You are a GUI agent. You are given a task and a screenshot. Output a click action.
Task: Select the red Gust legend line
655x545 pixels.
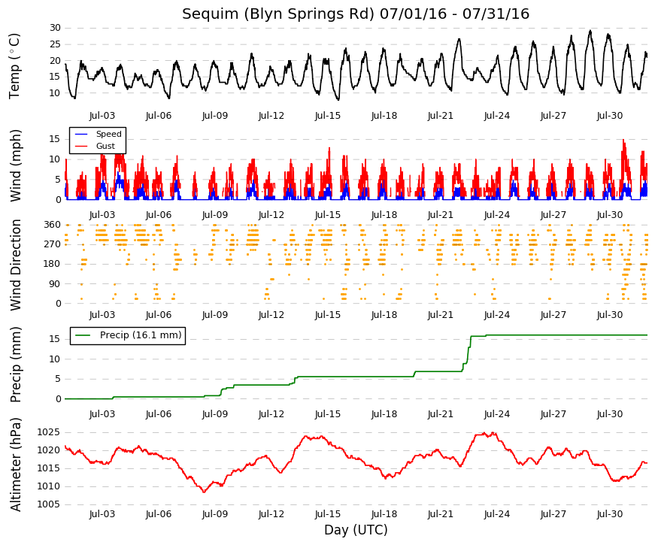[81, 146]
